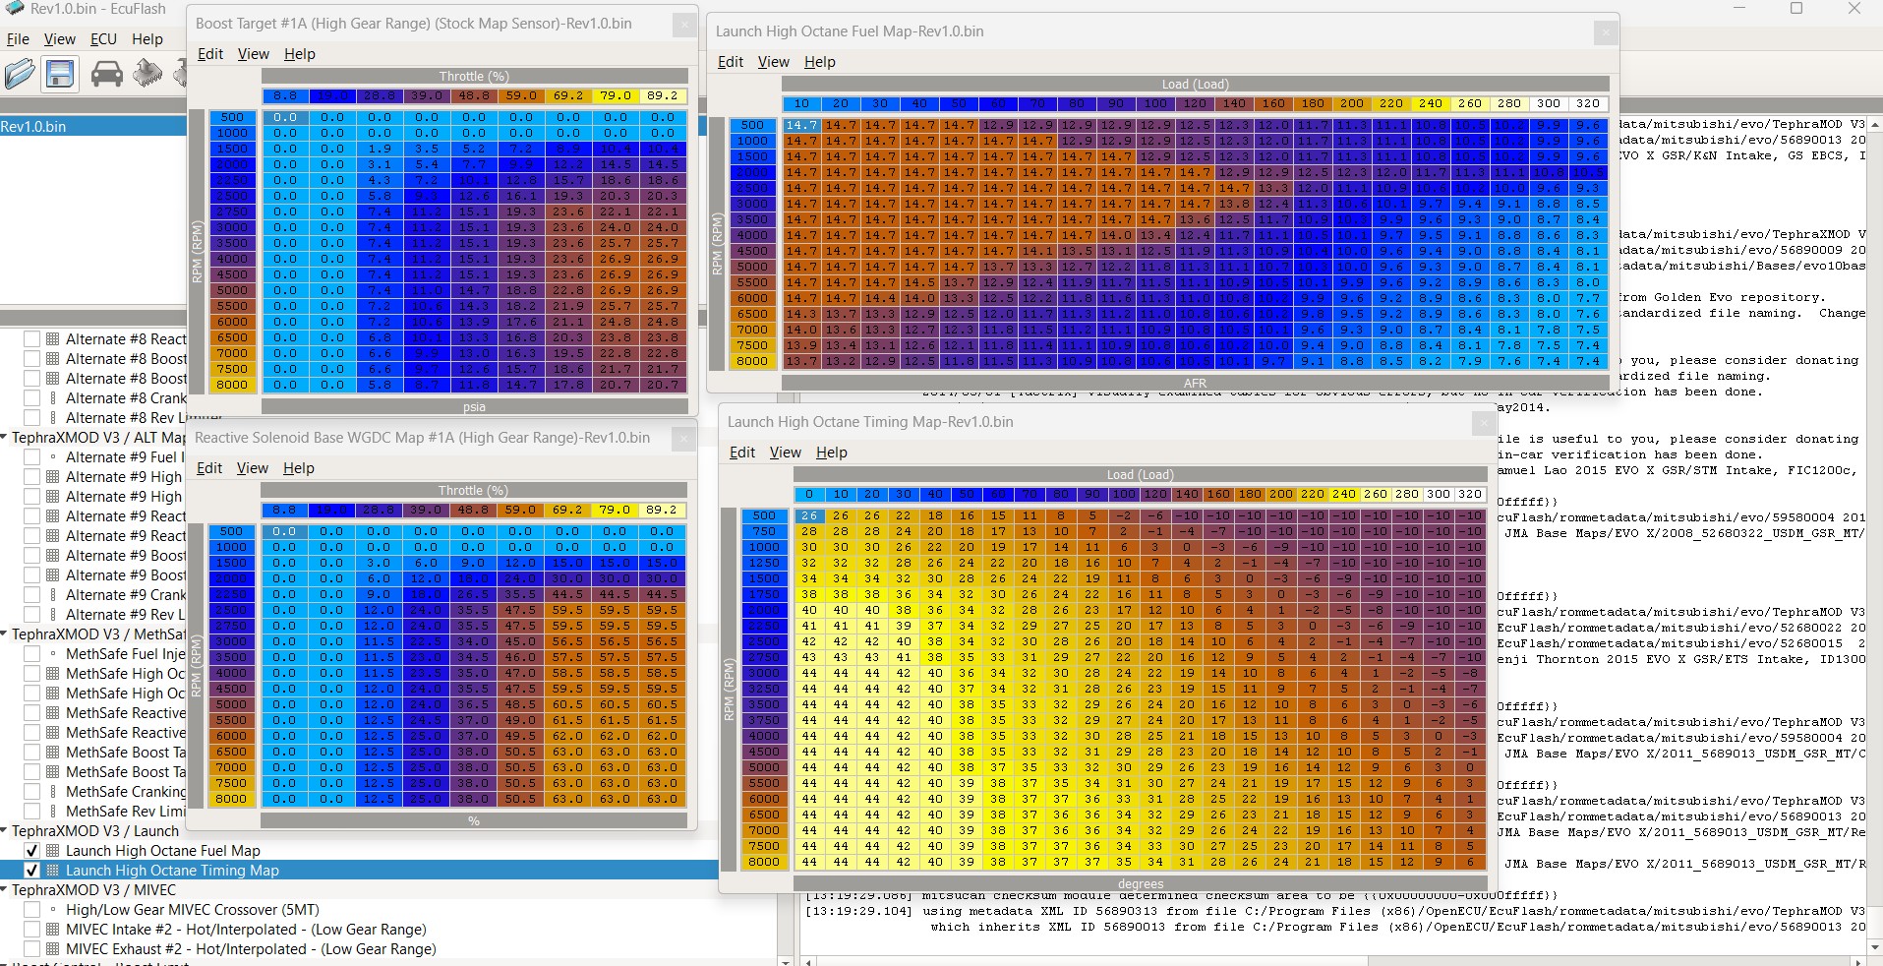Click the Save ROM floppy disk icon
Viewport: 1883px width, 966px height.
pos(60,74)
